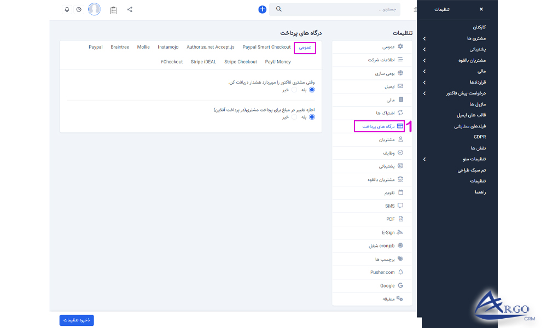Viewport: 547px width, 328px height.
Task: Open the E-Sign settings icon
Action: tap(400, 232)
